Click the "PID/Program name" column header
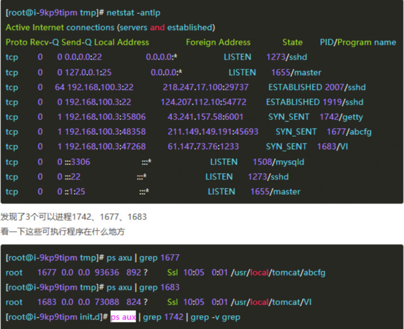Viewport: 404px width, 329px height. tap(358, 43)
